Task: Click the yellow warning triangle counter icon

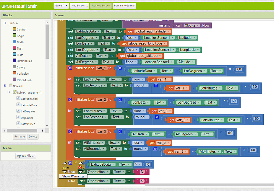Action: click(x=64, y=167)
